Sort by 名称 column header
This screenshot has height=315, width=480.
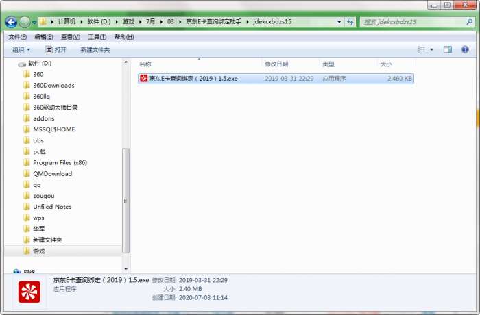click(x=145, y=64)
